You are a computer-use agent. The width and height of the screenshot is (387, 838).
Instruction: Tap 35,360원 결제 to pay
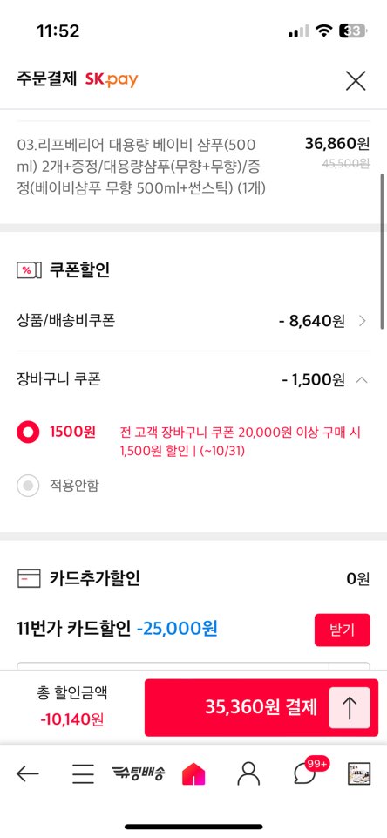[x=261, y=707]
